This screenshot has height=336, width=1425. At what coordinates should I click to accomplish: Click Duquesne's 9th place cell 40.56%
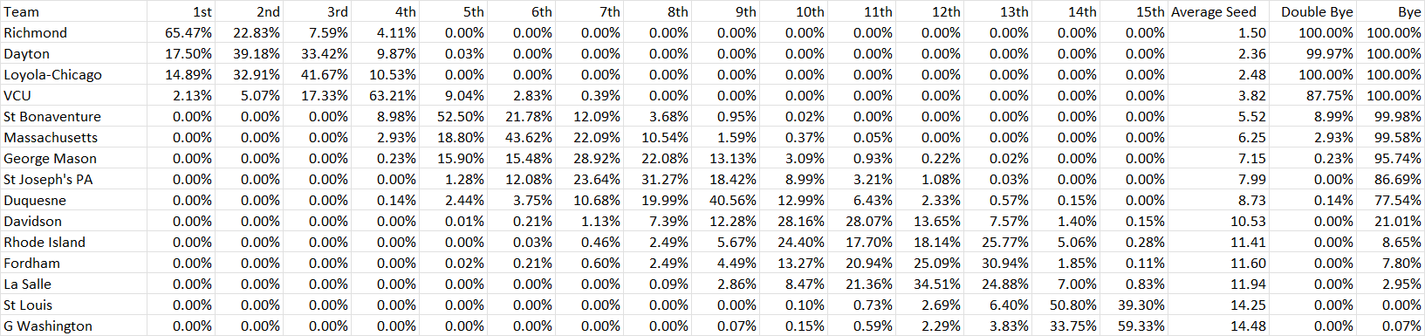pyautogui.click(x=725, y=200)
